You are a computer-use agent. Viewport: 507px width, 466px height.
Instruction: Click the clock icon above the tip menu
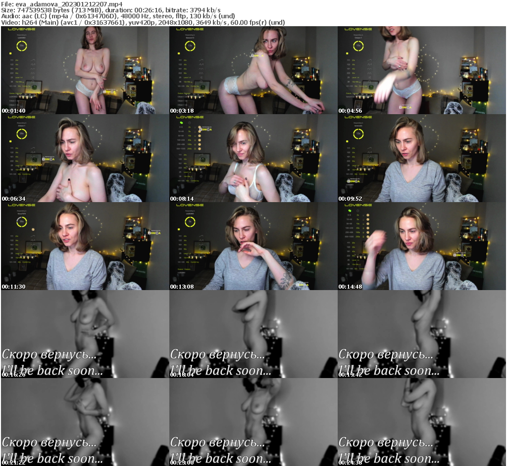click(189, 123)
